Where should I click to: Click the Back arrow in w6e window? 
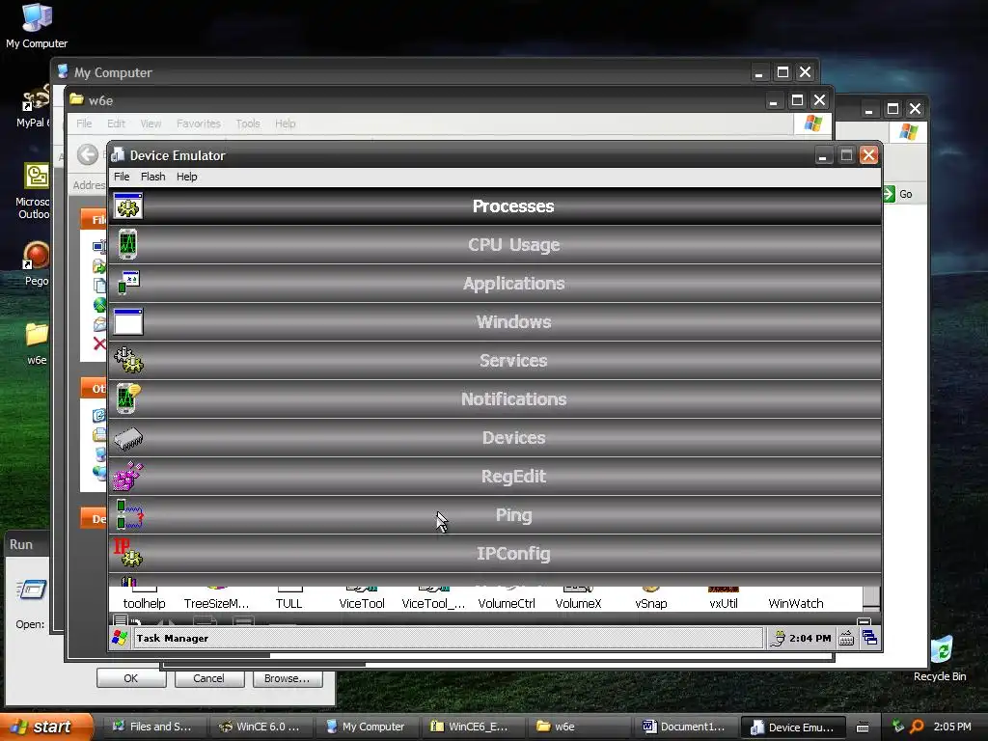point(88,154)
